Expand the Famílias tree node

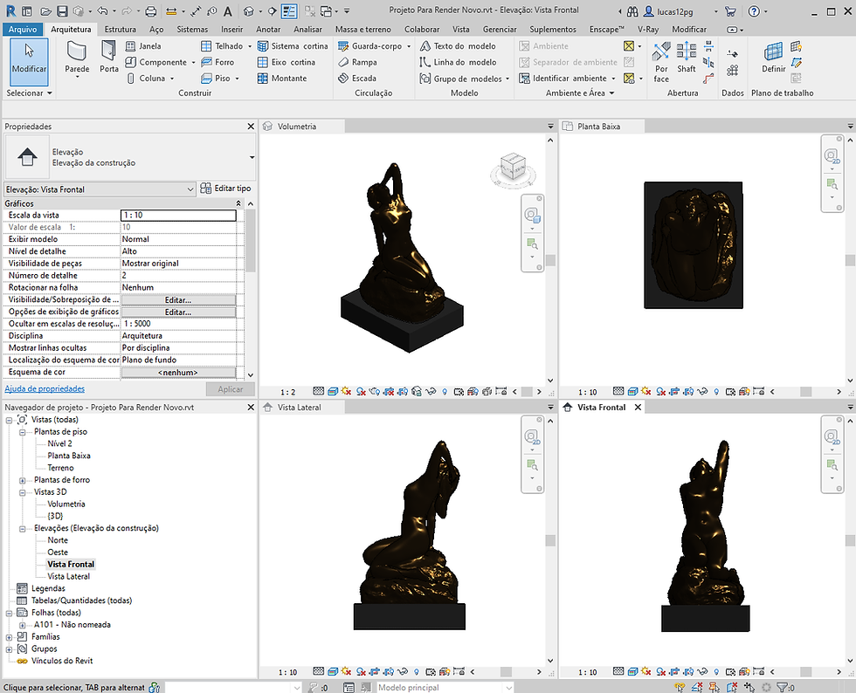point(10,637)
